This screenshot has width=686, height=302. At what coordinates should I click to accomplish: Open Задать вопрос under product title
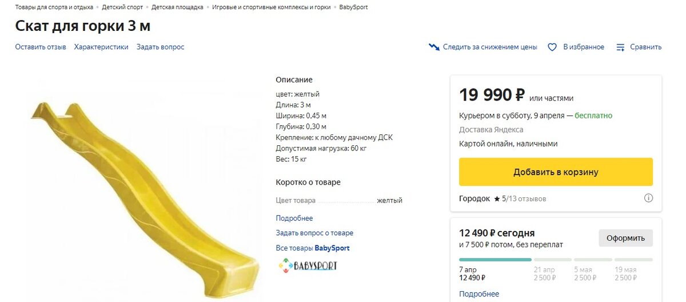coord(160,47)
